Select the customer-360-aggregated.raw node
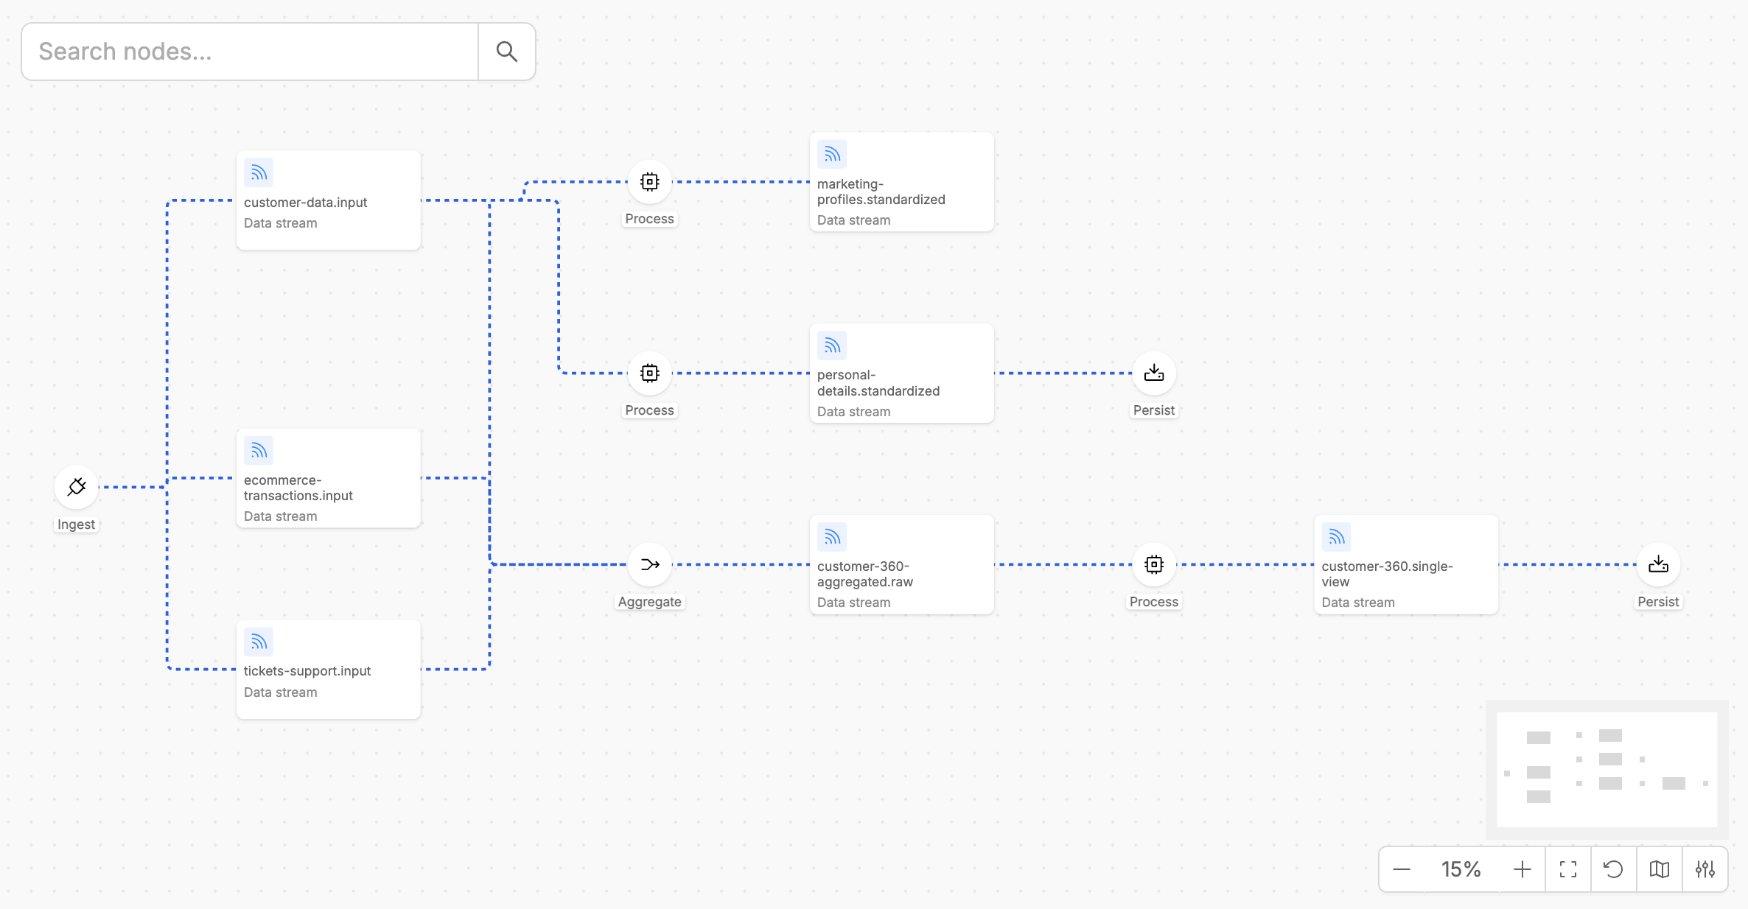 point(901,564)
